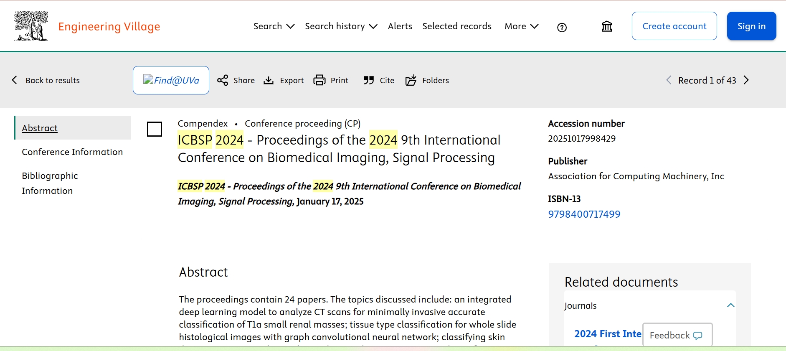786x351 pixels.
Task: Click the Feedback speech bubble icon
Action: point(698,336)
